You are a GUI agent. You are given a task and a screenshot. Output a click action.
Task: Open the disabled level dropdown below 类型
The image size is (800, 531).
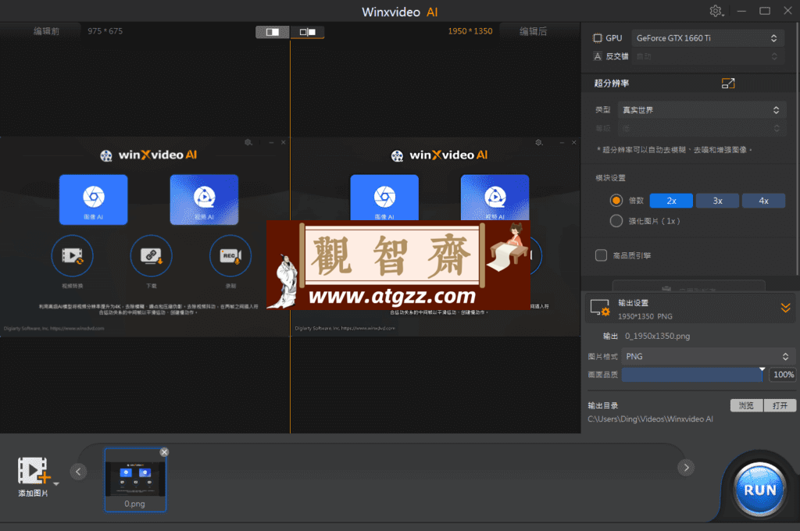[701, 128]
